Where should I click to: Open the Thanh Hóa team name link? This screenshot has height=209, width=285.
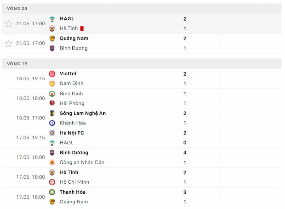[x=73, y=192]
